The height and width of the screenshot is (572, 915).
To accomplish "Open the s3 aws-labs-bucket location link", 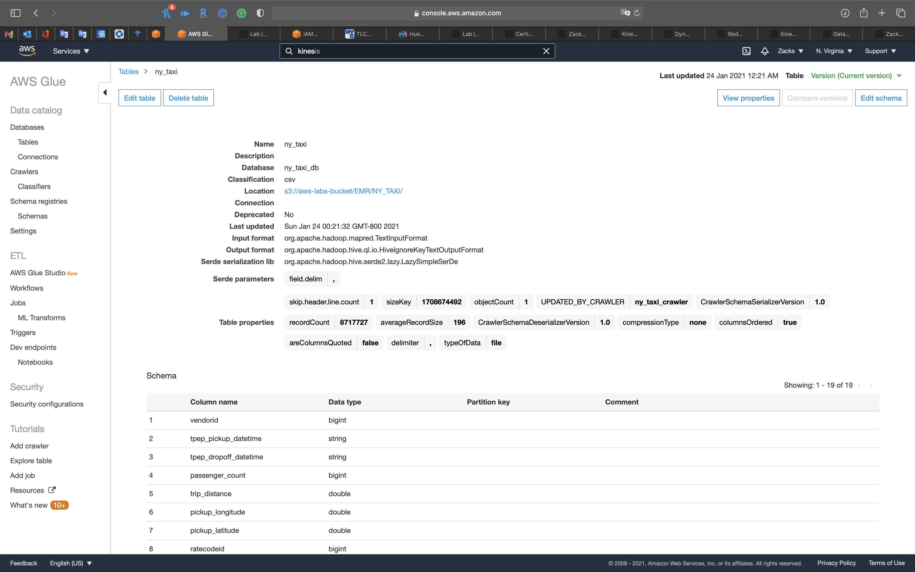I will point(343,191).
